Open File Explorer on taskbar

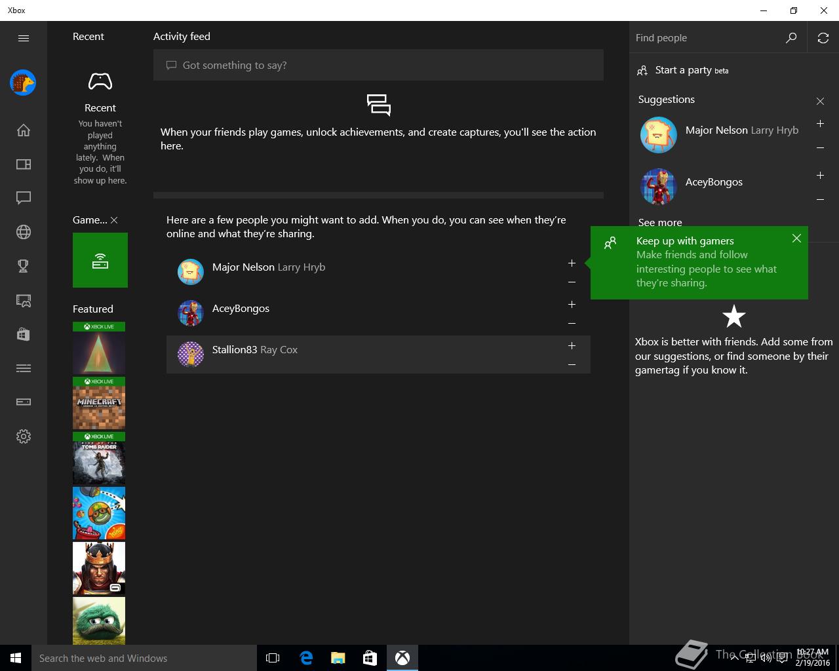coord(338,658)
